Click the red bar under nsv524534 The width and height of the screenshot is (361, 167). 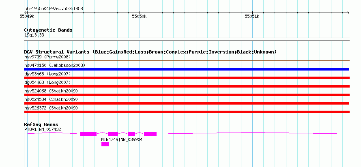[x=187, y=103]
